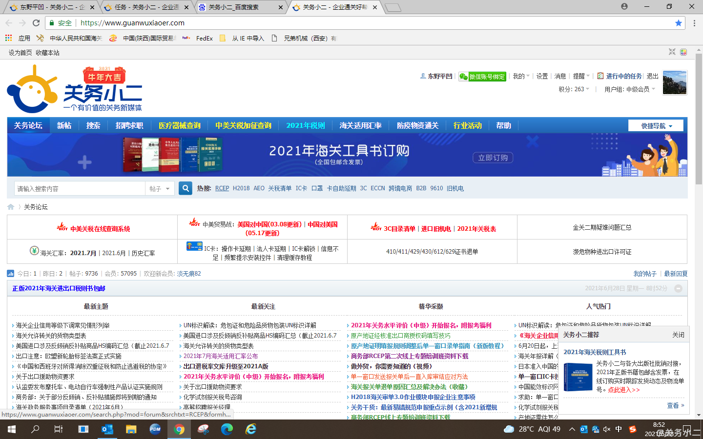Open the Chrome apps grid icon
The height and width of the screenshot is (439, 703).
coord(8,38)
